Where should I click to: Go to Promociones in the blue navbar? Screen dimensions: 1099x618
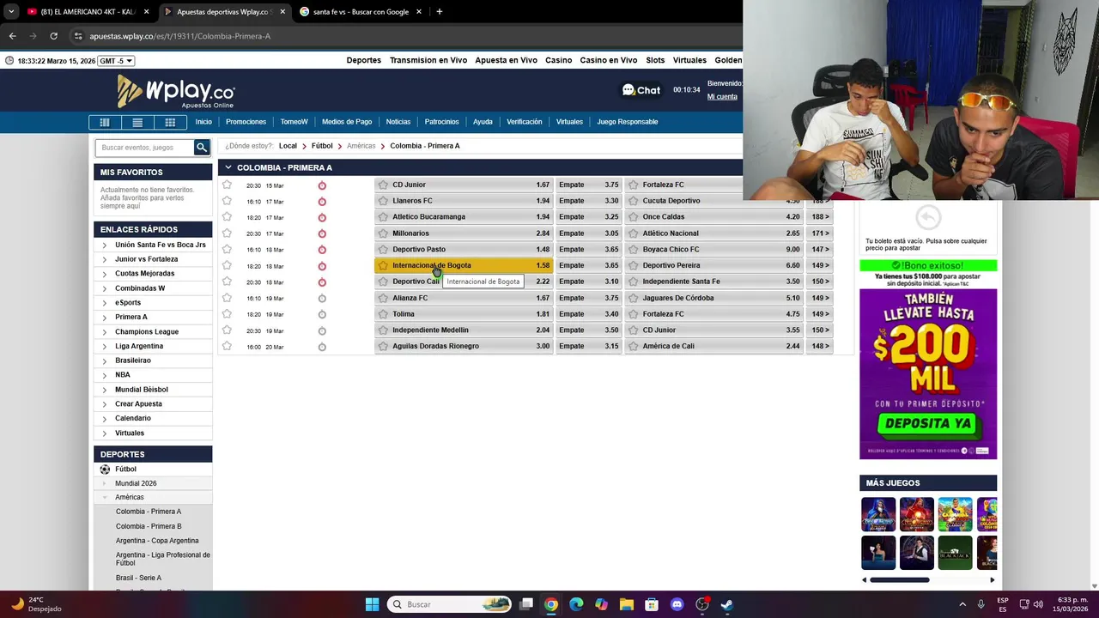(x=246, y=122)
